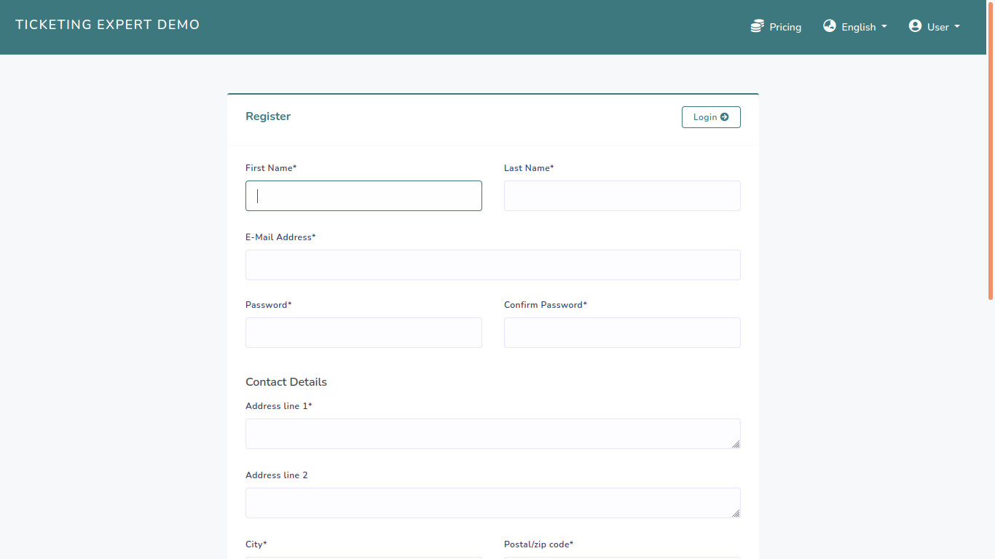Focus the First Name input field
Screen dimensions: 995x559
363,196
